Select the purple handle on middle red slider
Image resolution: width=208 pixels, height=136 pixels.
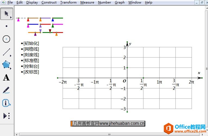click(40, 26)
